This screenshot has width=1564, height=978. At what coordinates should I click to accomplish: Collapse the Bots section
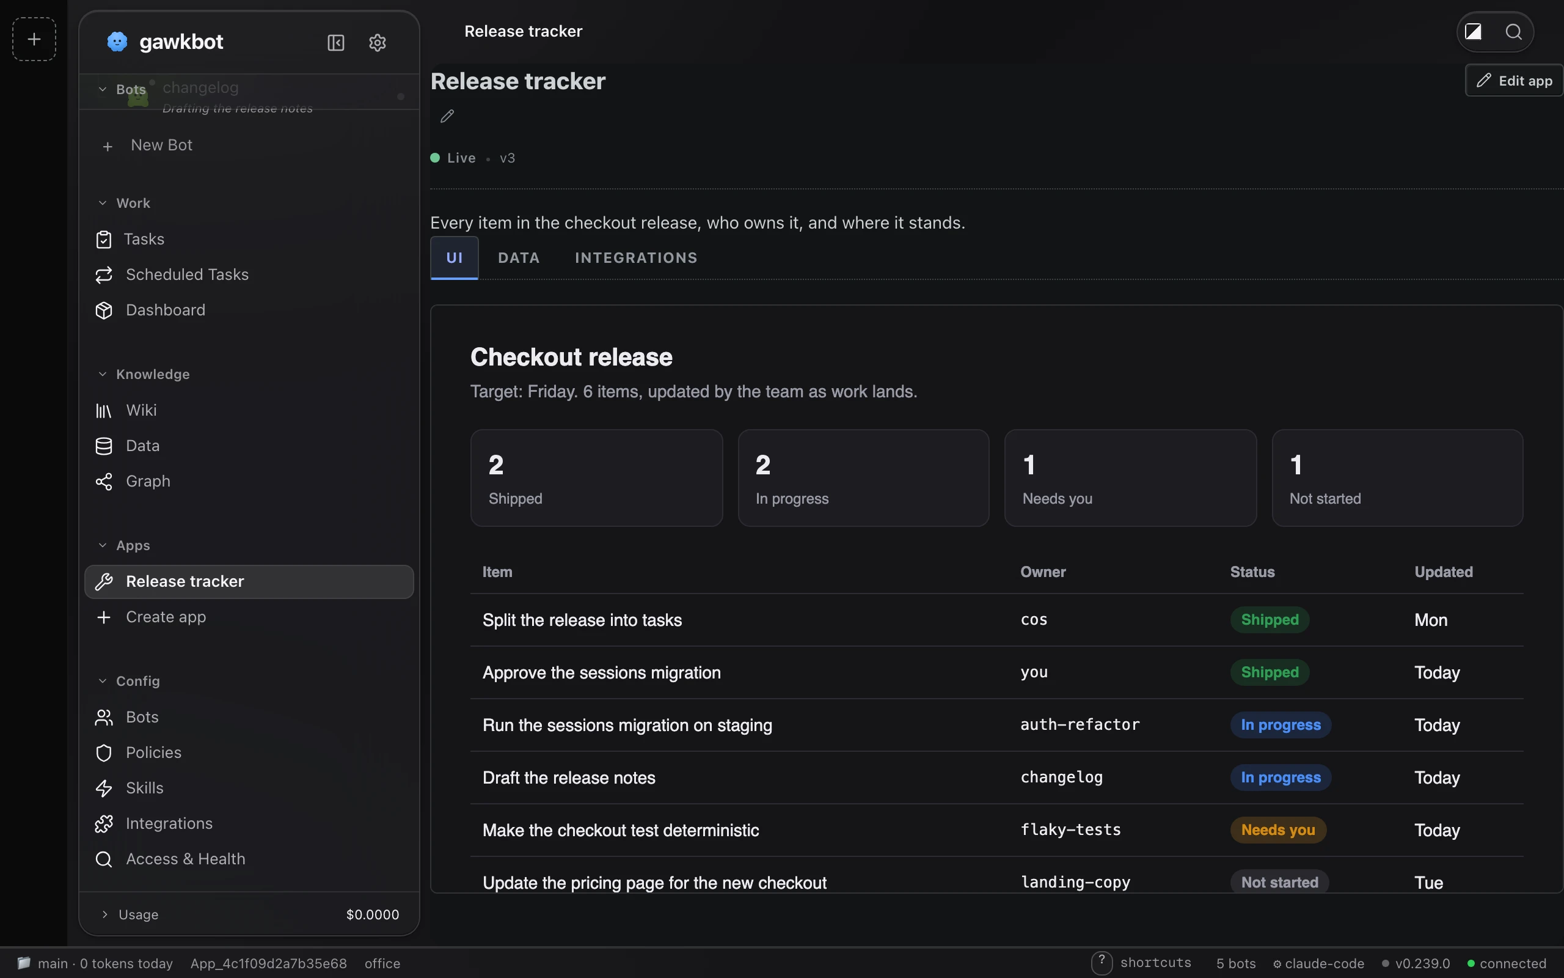tap(122, 89)
